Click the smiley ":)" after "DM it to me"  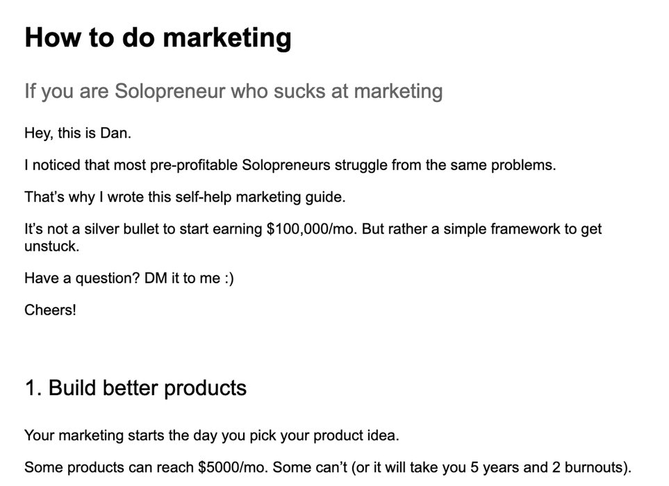click(x=229, y=278)
